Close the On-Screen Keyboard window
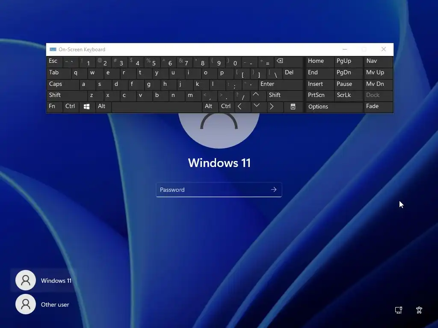Viewport: 438px width, 328px height. click(384, 50)
